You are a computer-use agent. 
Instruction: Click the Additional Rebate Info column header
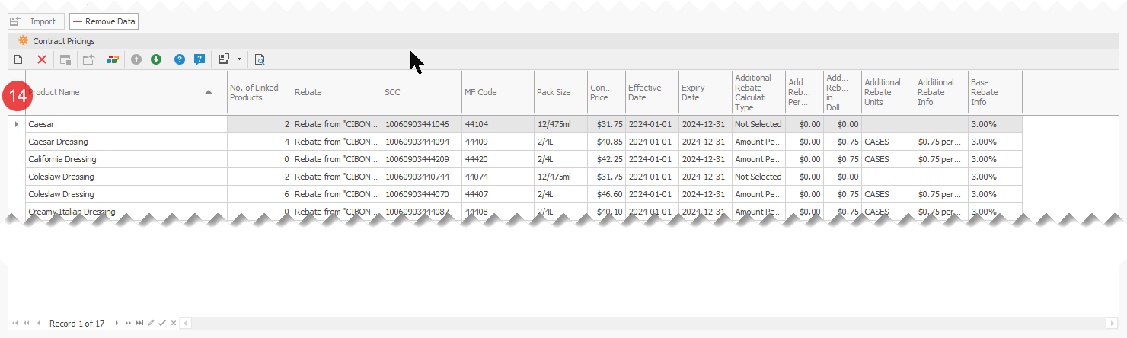pos(941,92)
